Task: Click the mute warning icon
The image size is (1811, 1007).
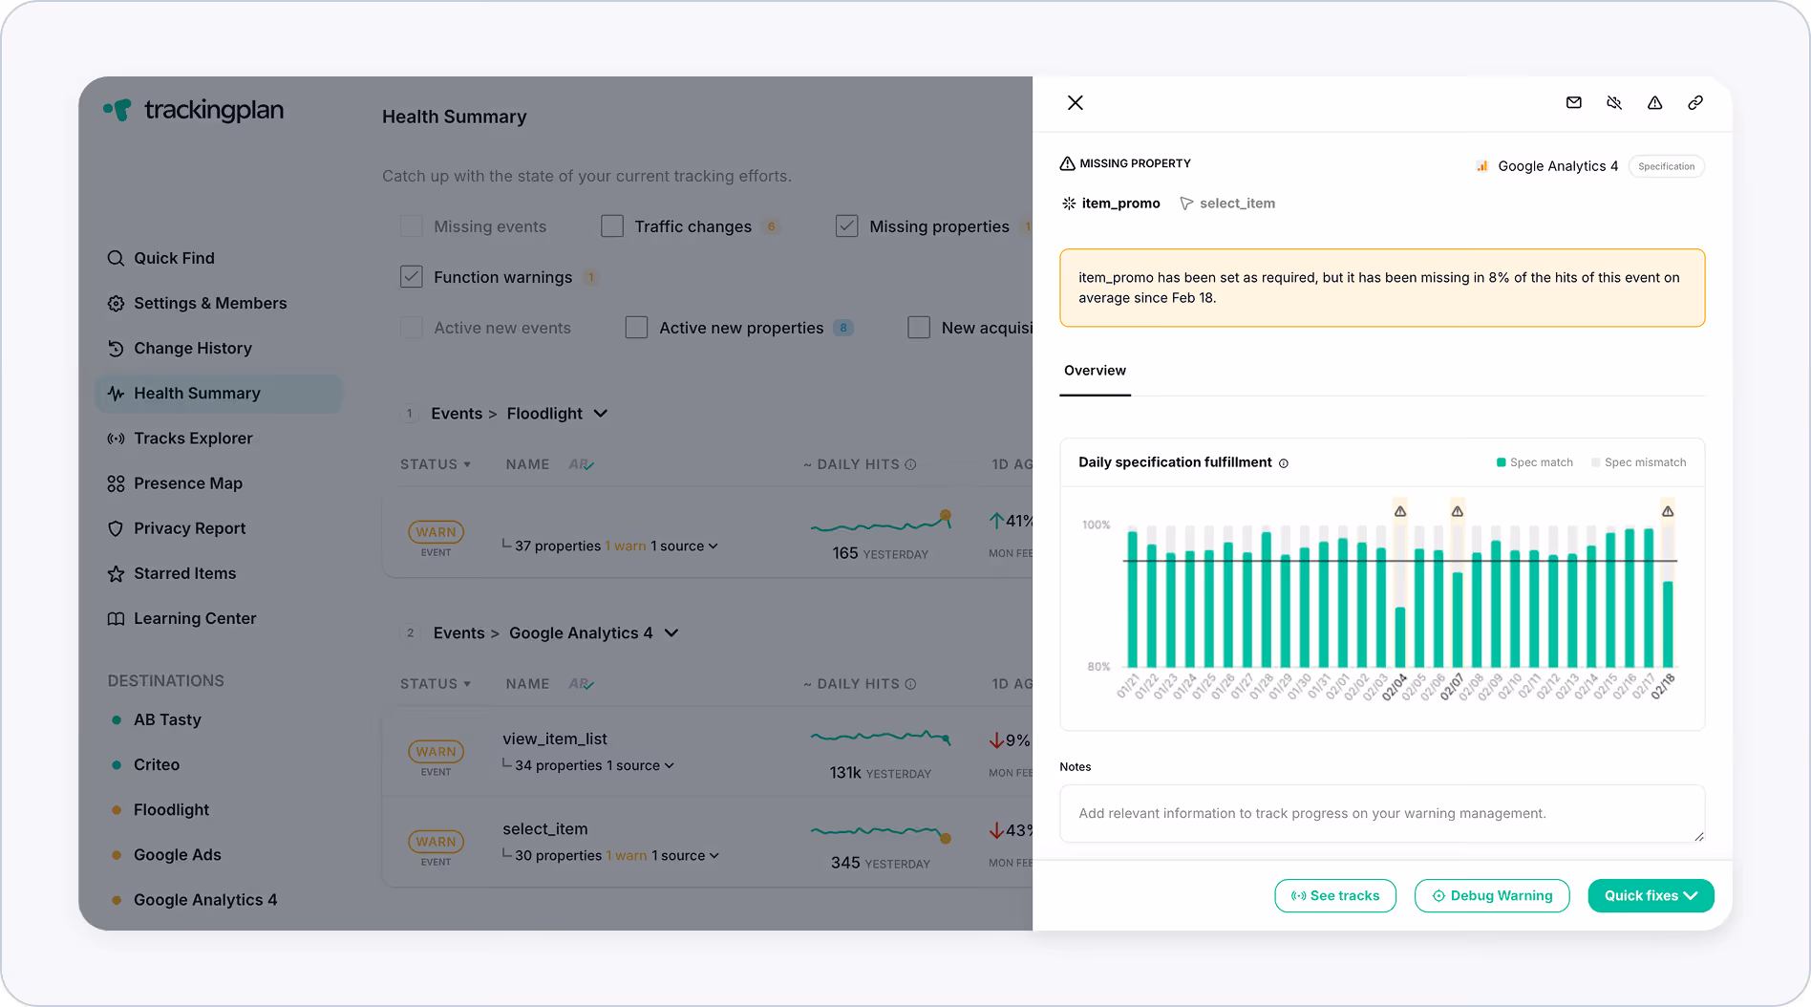Action: tap(1614, 102)
